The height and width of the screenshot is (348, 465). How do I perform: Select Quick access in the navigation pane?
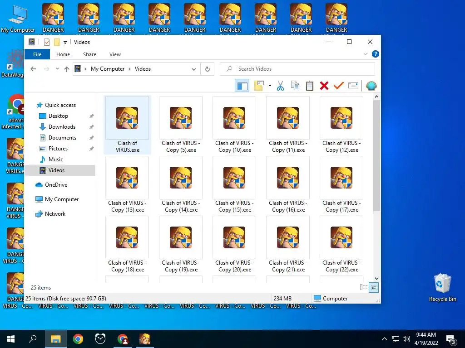click(x=60, y=105)
